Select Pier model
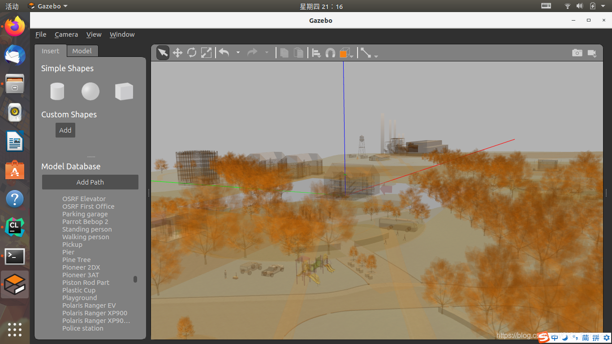This screenshot has height=344, width=612. coord(69,252)
